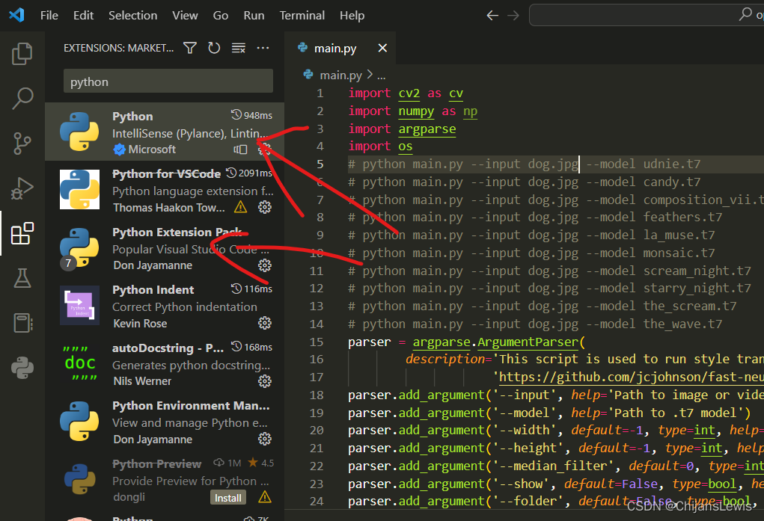The image size is (764, 521).
Task: Click the command center search field
Action: pos(647,15)
